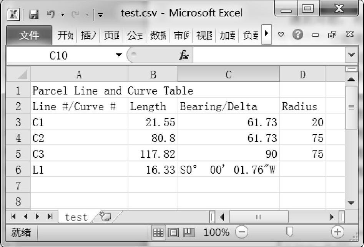
Task: Click the 'L1' cell
Action: [79, 169]
